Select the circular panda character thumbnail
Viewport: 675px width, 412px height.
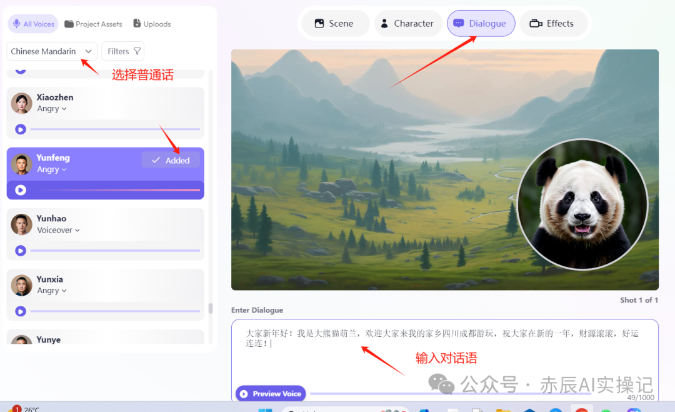tap(582, 204)
